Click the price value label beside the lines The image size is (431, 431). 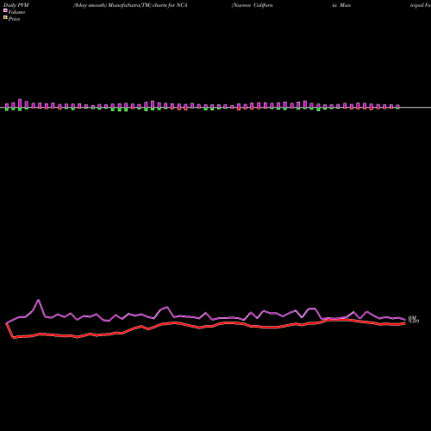pos(414,322)
